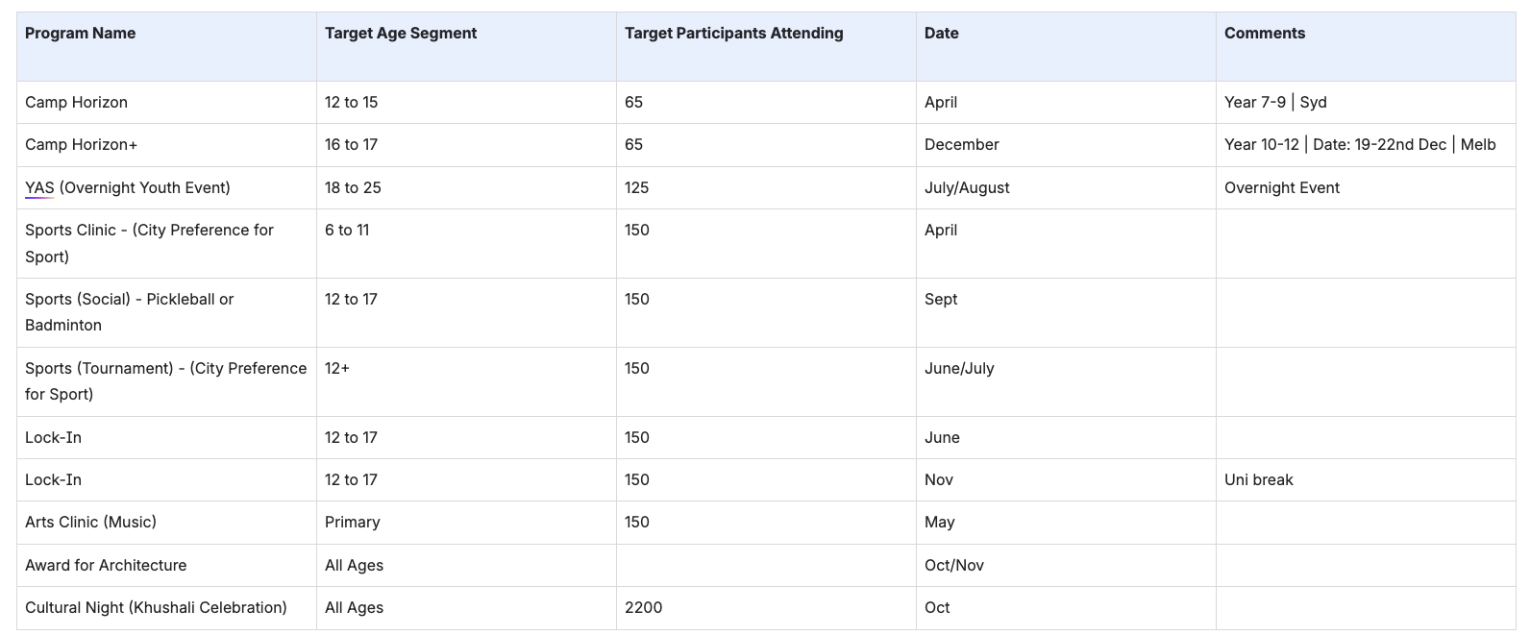Click the 'Year 7-9 | Syd' comment
The image size is (1530, 635).
pos(1274,103)
